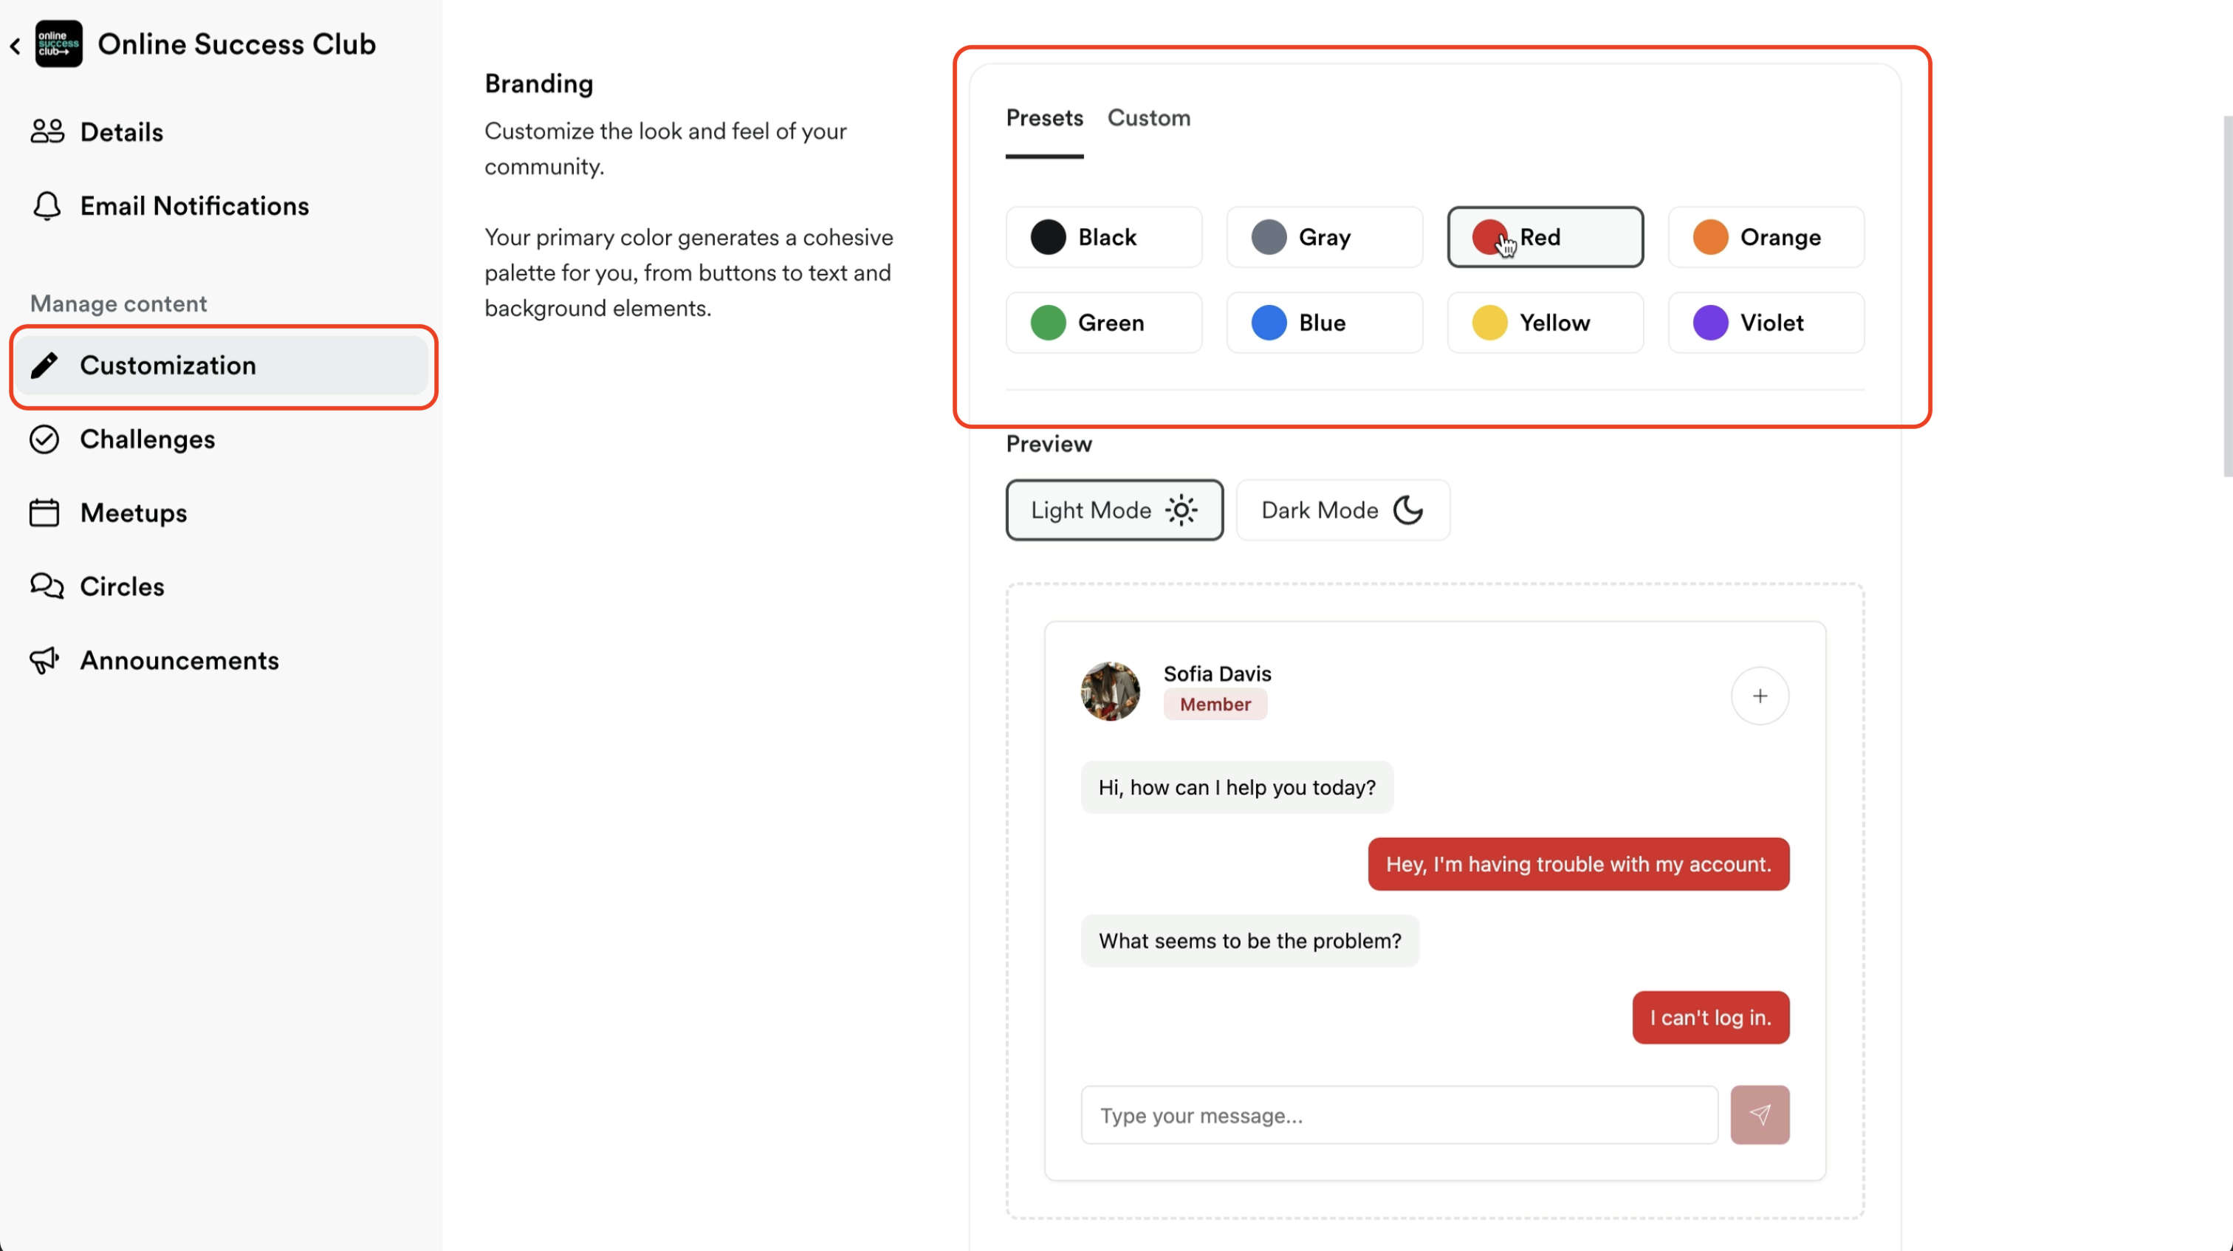Viewport: 2233px width, 1251px height.
Task: Pick the Blue preset color
Action: pyautogui.click(x=1323, y=323)
